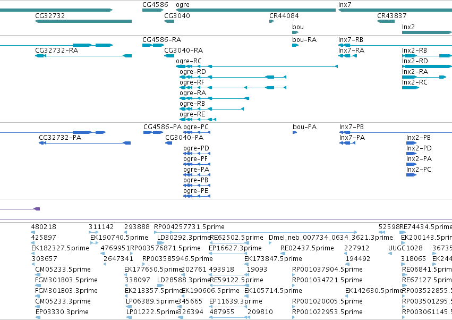Select the bou gene label
Viewport: 452px width, 320px height.
tap(298, 27)
